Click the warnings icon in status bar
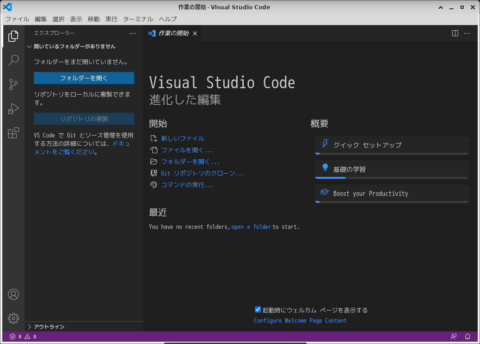480x344 pixels. point(27,337)
